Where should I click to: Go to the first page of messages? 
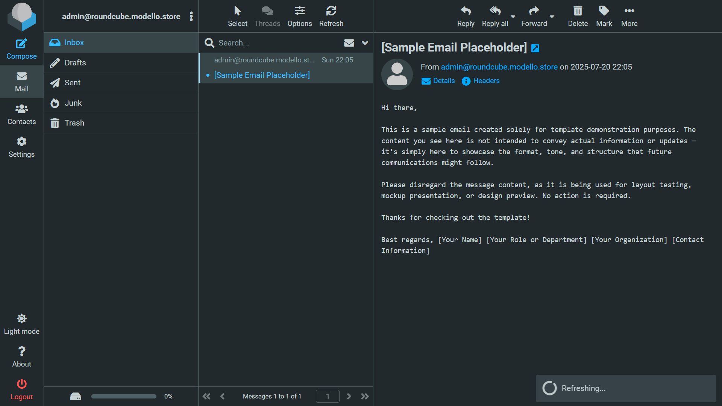click(206, 396)
